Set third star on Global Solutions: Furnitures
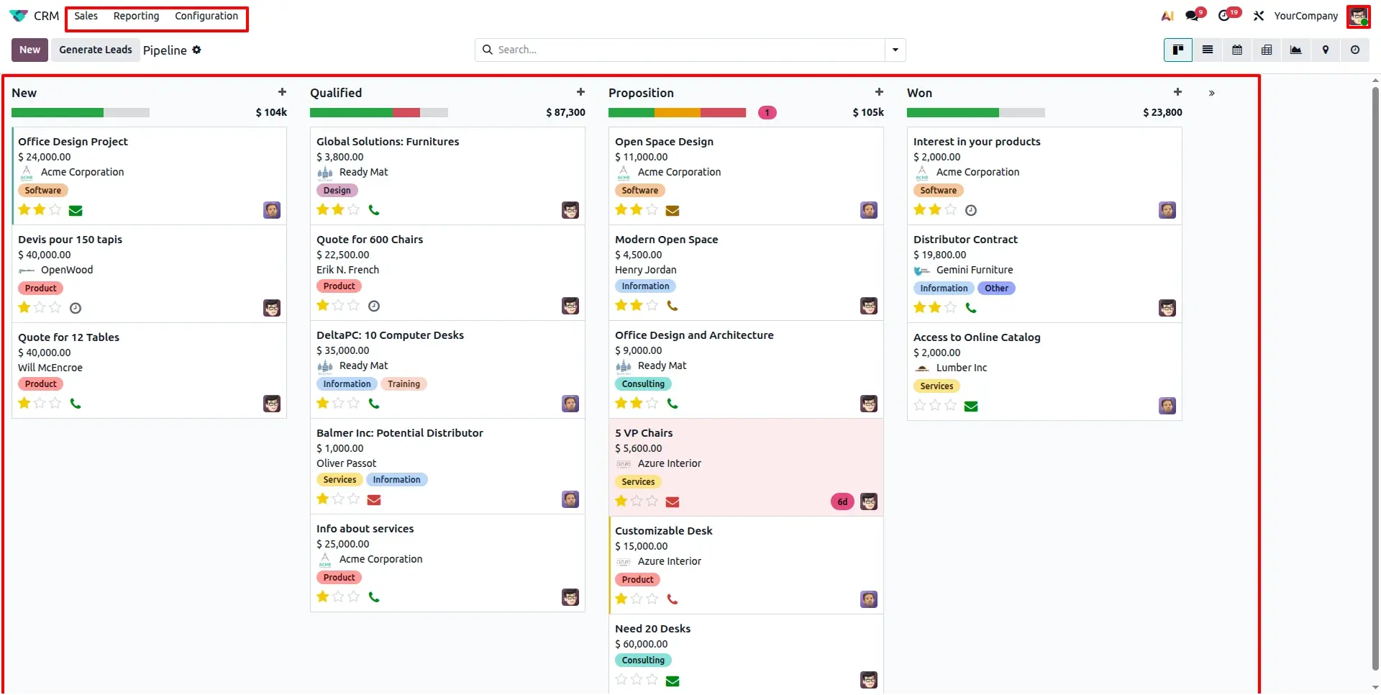This screenshot has width=1381, height=695. 354,209
